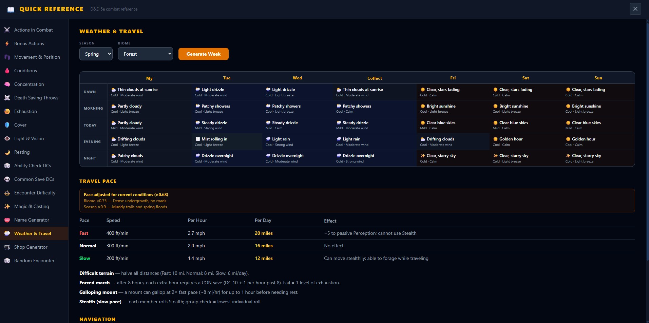Open the Season dropdown set to Spring

96,54
